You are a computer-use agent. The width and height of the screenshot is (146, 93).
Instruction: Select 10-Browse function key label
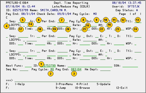click(x=82, y=88)
